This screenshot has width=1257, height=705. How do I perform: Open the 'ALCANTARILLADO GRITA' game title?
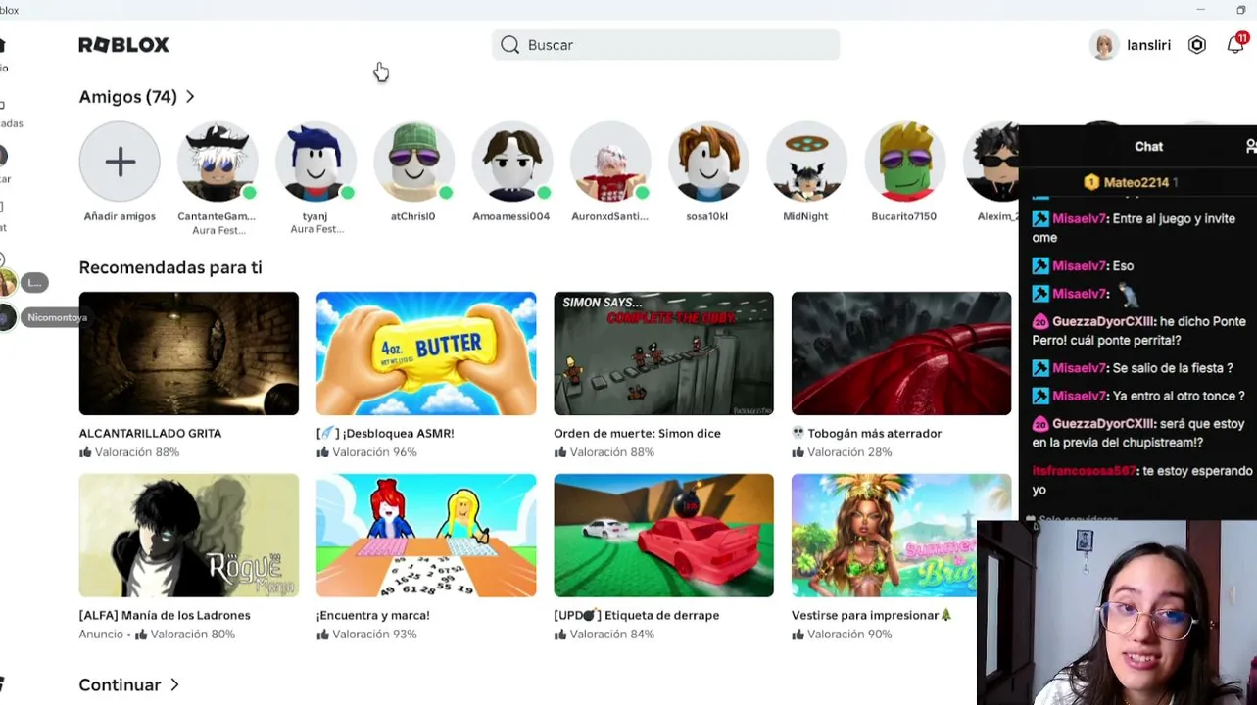coord(150,433)
